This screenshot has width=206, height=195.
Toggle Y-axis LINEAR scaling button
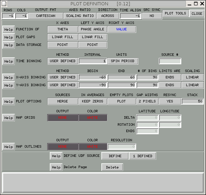(193, 85)
